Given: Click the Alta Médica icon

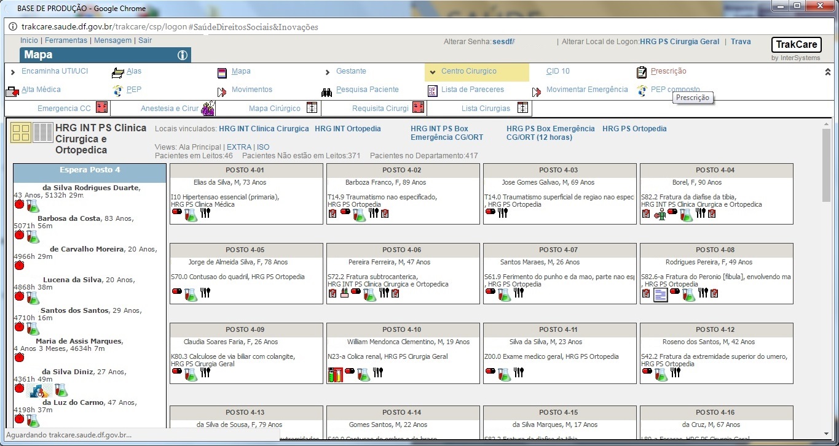Looking at the screenshot, I should pos(12,91).
